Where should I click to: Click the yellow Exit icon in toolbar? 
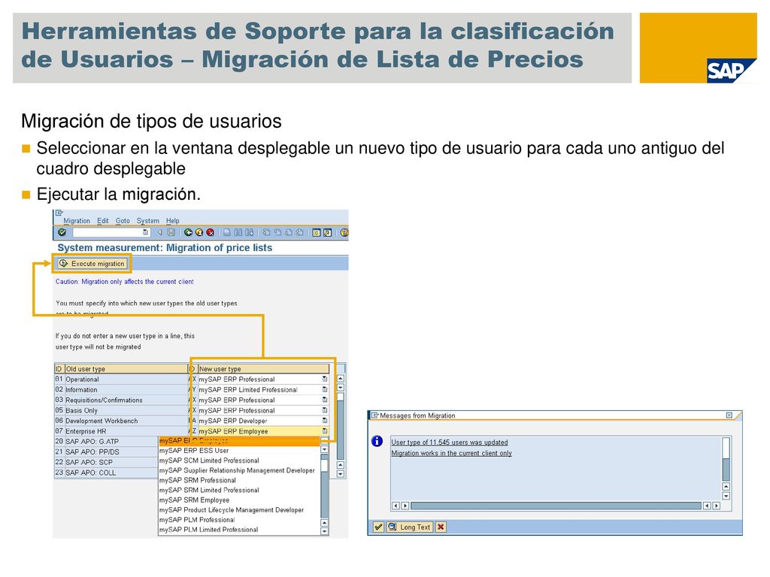199,233
